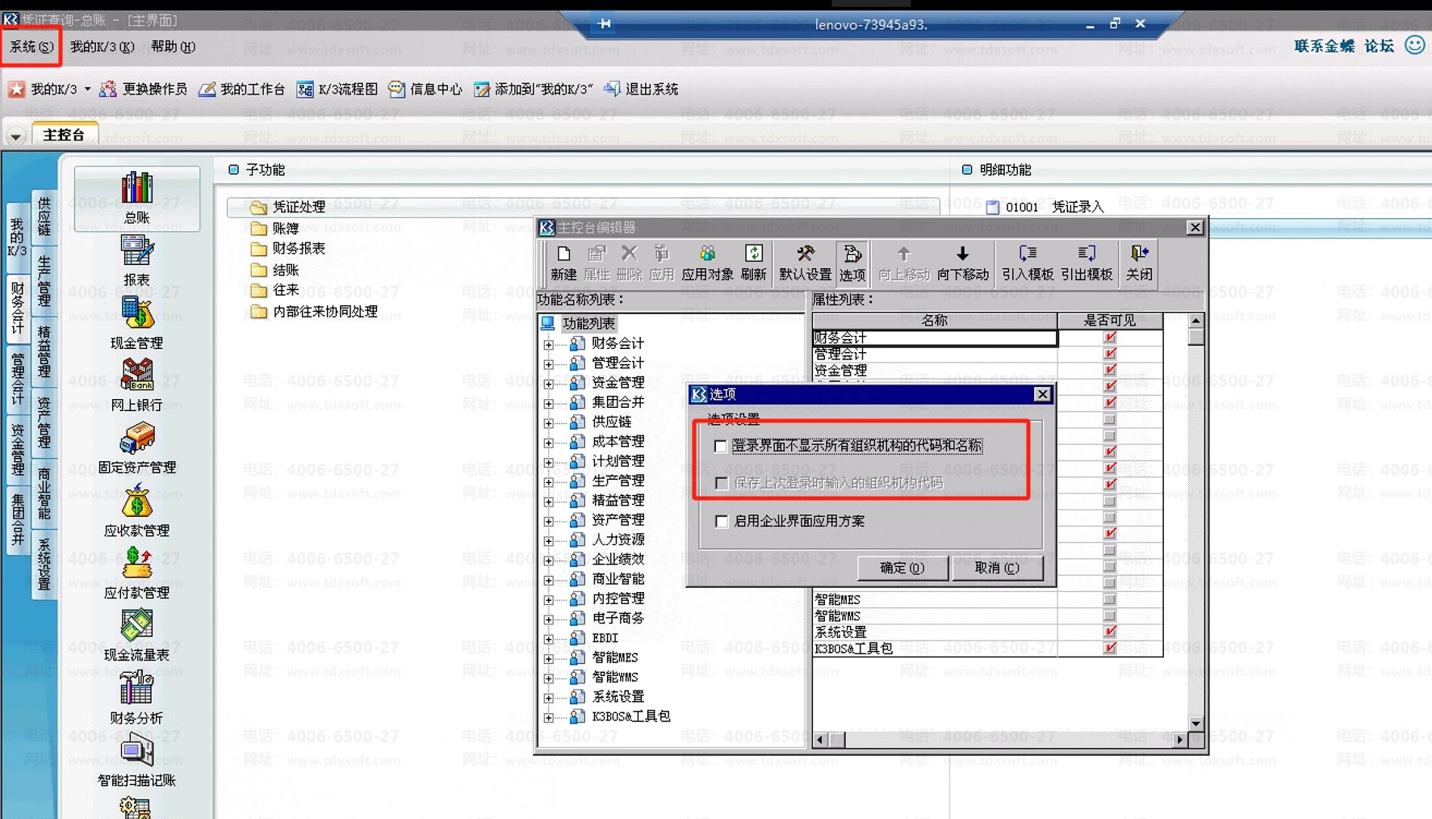Expand the 财务会计 tree node
This screenshot has height=819, width=1432.
click(549, 344)
